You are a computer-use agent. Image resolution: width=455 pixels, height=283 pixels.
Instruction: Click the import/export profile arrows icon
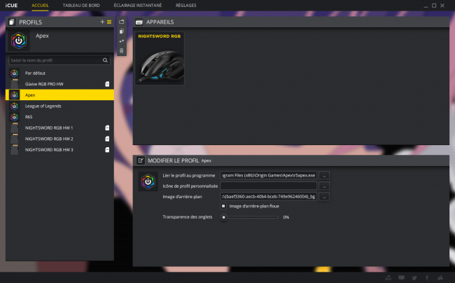[x=122, y=41]
